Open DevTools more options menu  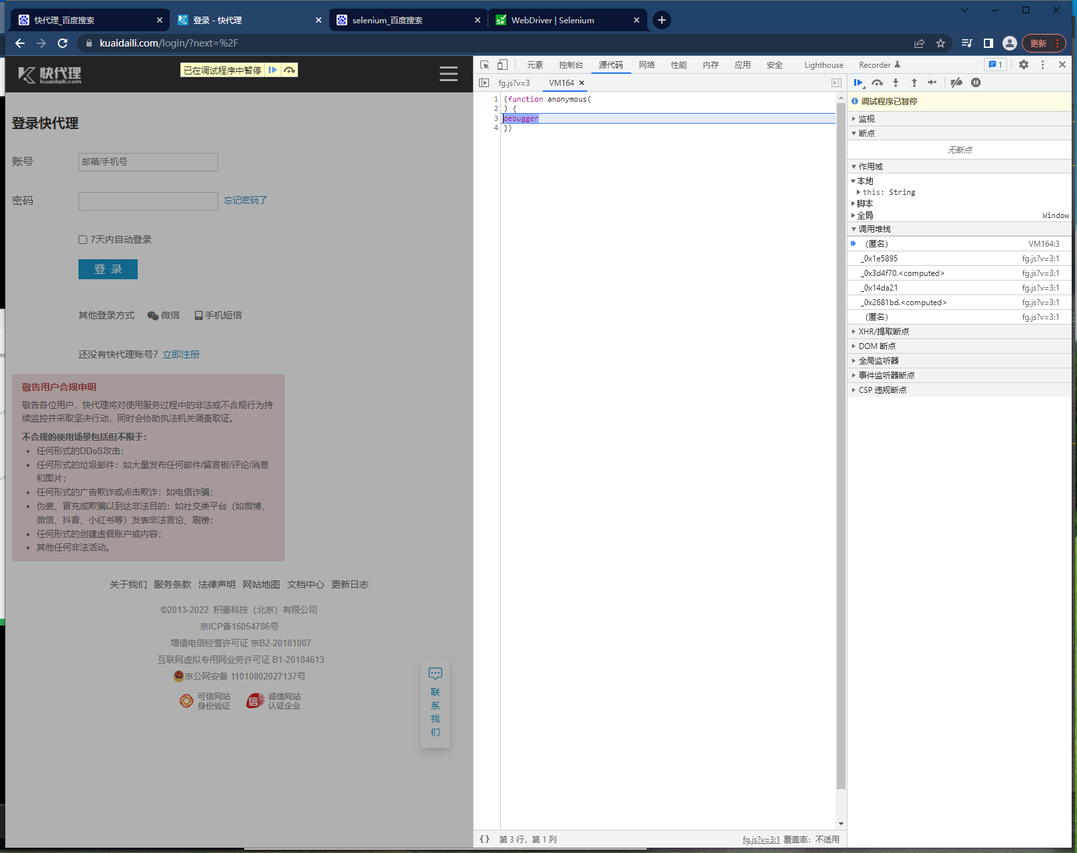point(1042,64)
